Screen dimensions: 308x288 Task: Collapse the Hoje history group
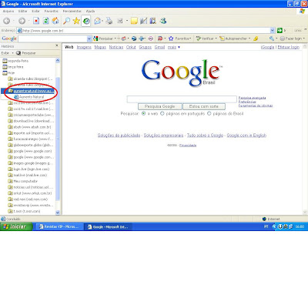8,73
